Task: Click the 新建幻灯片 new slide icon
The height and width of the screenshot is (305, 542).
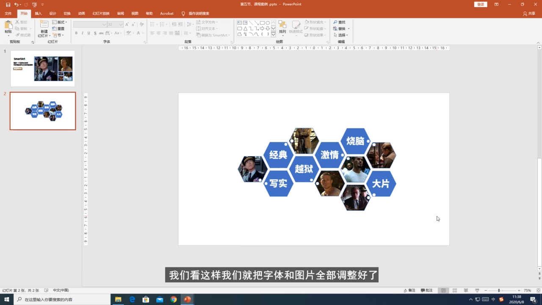Action: (x=44, y=25)
